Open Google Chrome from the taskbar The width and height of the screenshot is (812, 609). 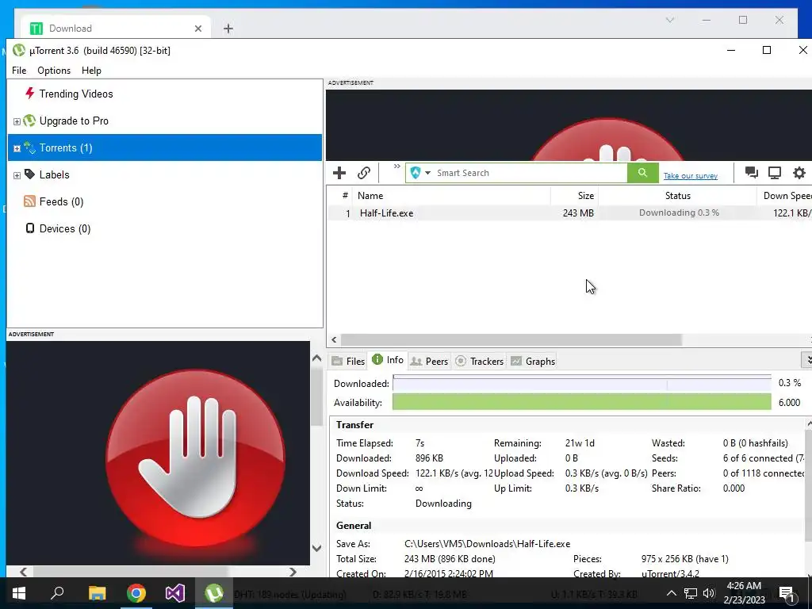(x=136, y=593)
